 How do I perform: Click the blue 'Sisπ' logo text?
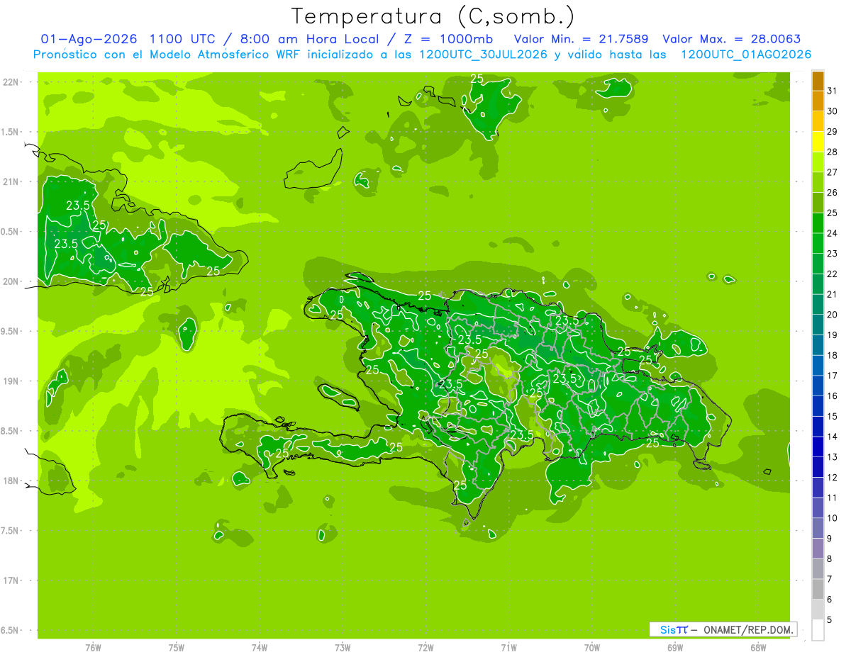(674, 629)
